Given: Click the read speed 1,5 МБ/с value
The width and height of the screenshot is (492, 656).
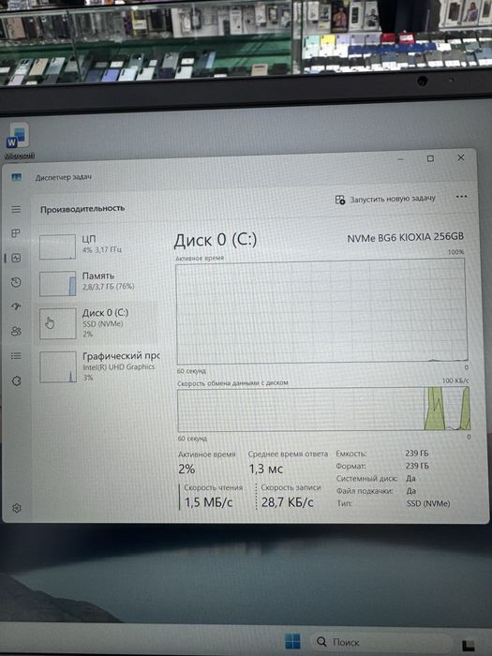Looking at the screenshot, I should pos(208,502).
